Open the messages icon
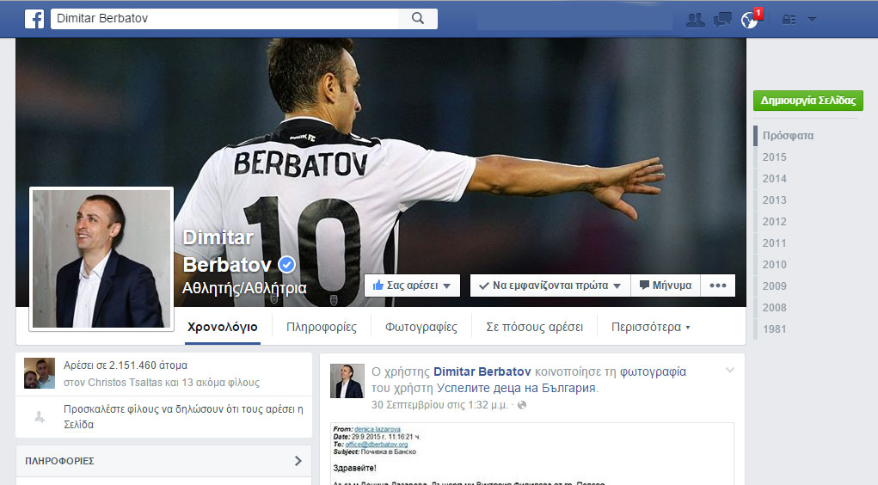 [x=722, y=20]
